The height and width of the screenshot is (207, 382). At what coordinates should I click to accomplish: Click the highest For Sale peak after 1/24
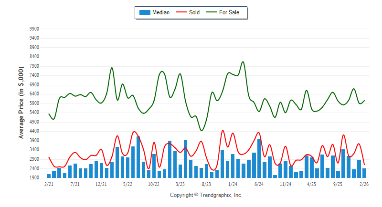(243, 62)
